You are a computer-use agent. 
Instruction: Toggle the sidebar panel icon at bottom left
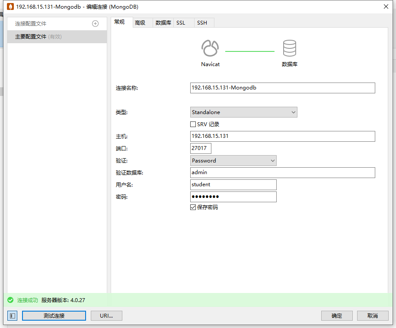13,315
